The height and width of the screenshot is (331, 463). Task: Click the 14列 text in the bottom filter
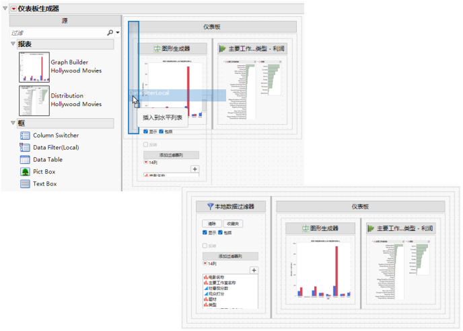click(212, 264)
